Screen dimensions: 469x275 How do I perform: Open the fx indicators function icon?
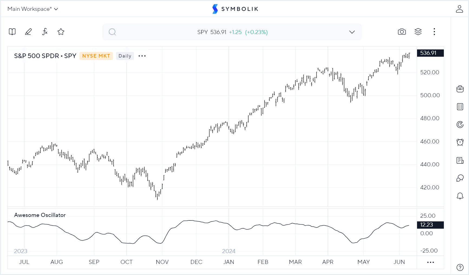[45, 32]
